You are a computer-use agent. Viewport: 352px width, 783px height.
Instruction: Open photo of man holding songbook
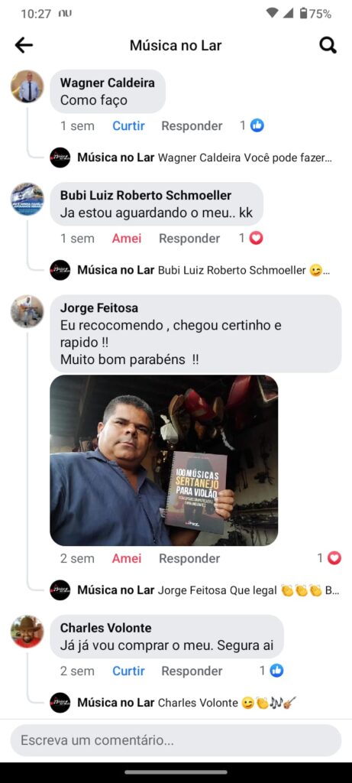click(164, 460)
